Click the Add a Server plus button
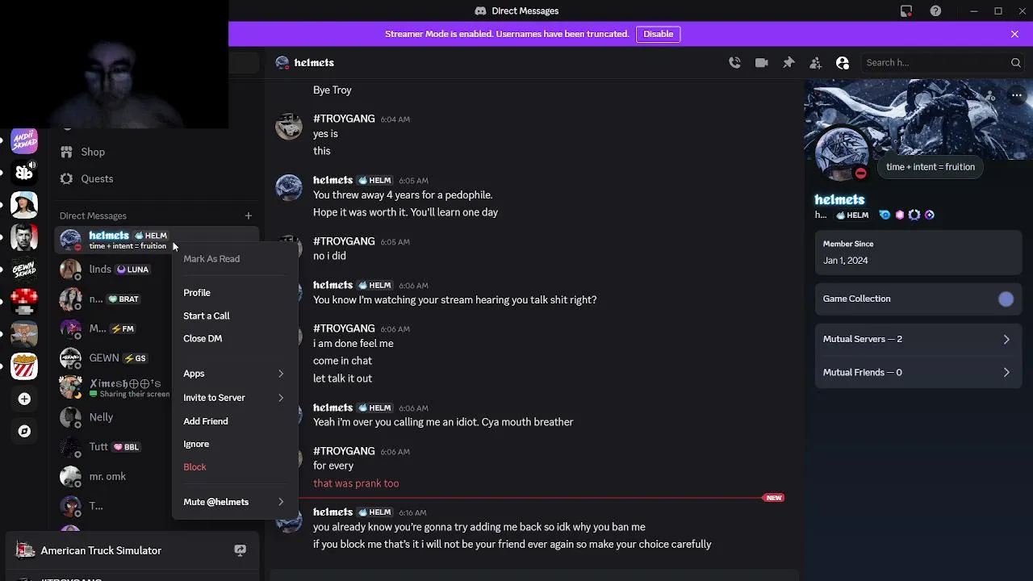This screenshot has width=1033, height=581. pos(24,399)
